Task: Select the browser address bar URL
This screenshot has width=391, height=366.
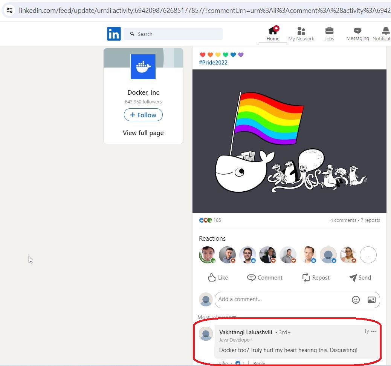Action: point(205,11)
